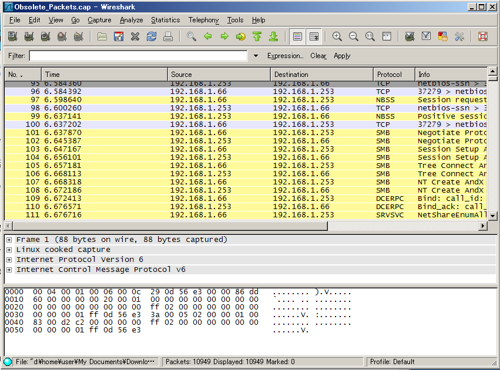500x370 pixels.
Task: Open the Telephony menu
Action: (x=203, y=20)
